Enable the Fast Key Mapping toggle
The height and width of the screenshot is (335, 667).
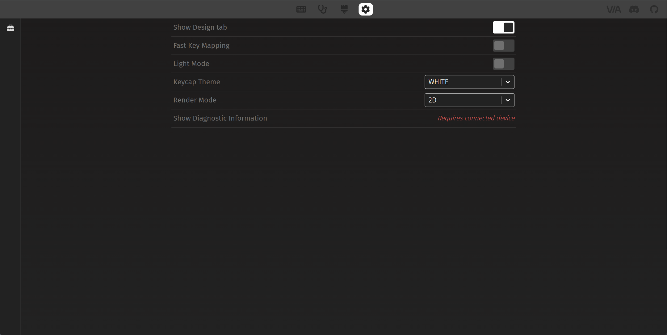(x=503, y=46)
